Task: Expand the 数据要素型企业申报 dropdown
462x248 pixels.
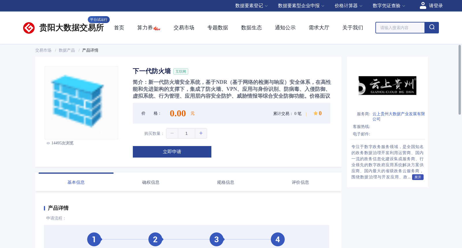Action: point(301,6)
